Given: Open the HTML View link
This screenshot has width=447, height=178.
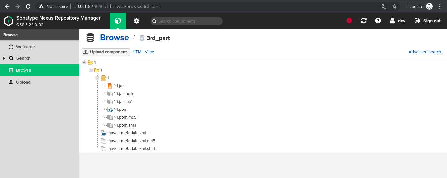Looking at the screenshot, I should [x=143, y=52].
